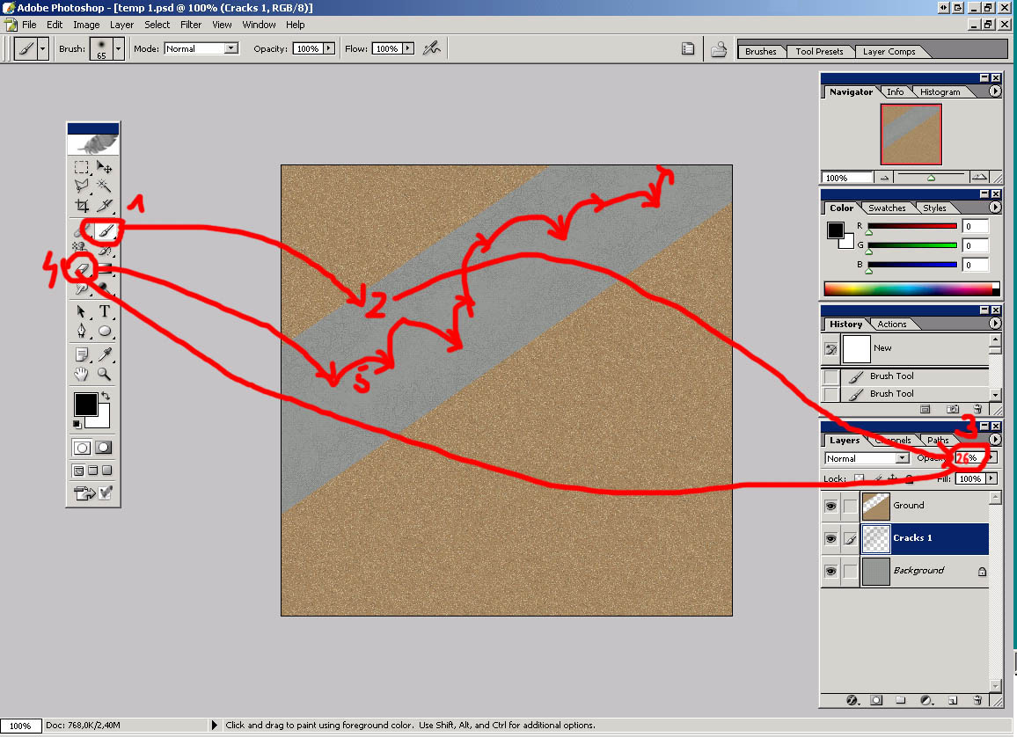Select the Eyedropper tool
Screen dimensions: 1017x737
tap(105, 354)
